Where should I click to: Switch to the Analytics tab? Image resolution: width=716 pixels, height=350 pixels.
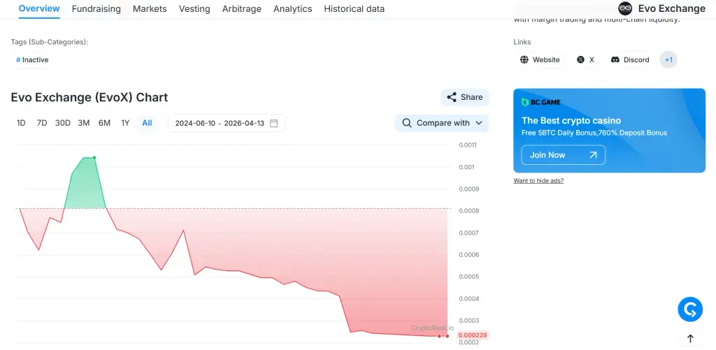pyautogui.click(x=293, y=8)
